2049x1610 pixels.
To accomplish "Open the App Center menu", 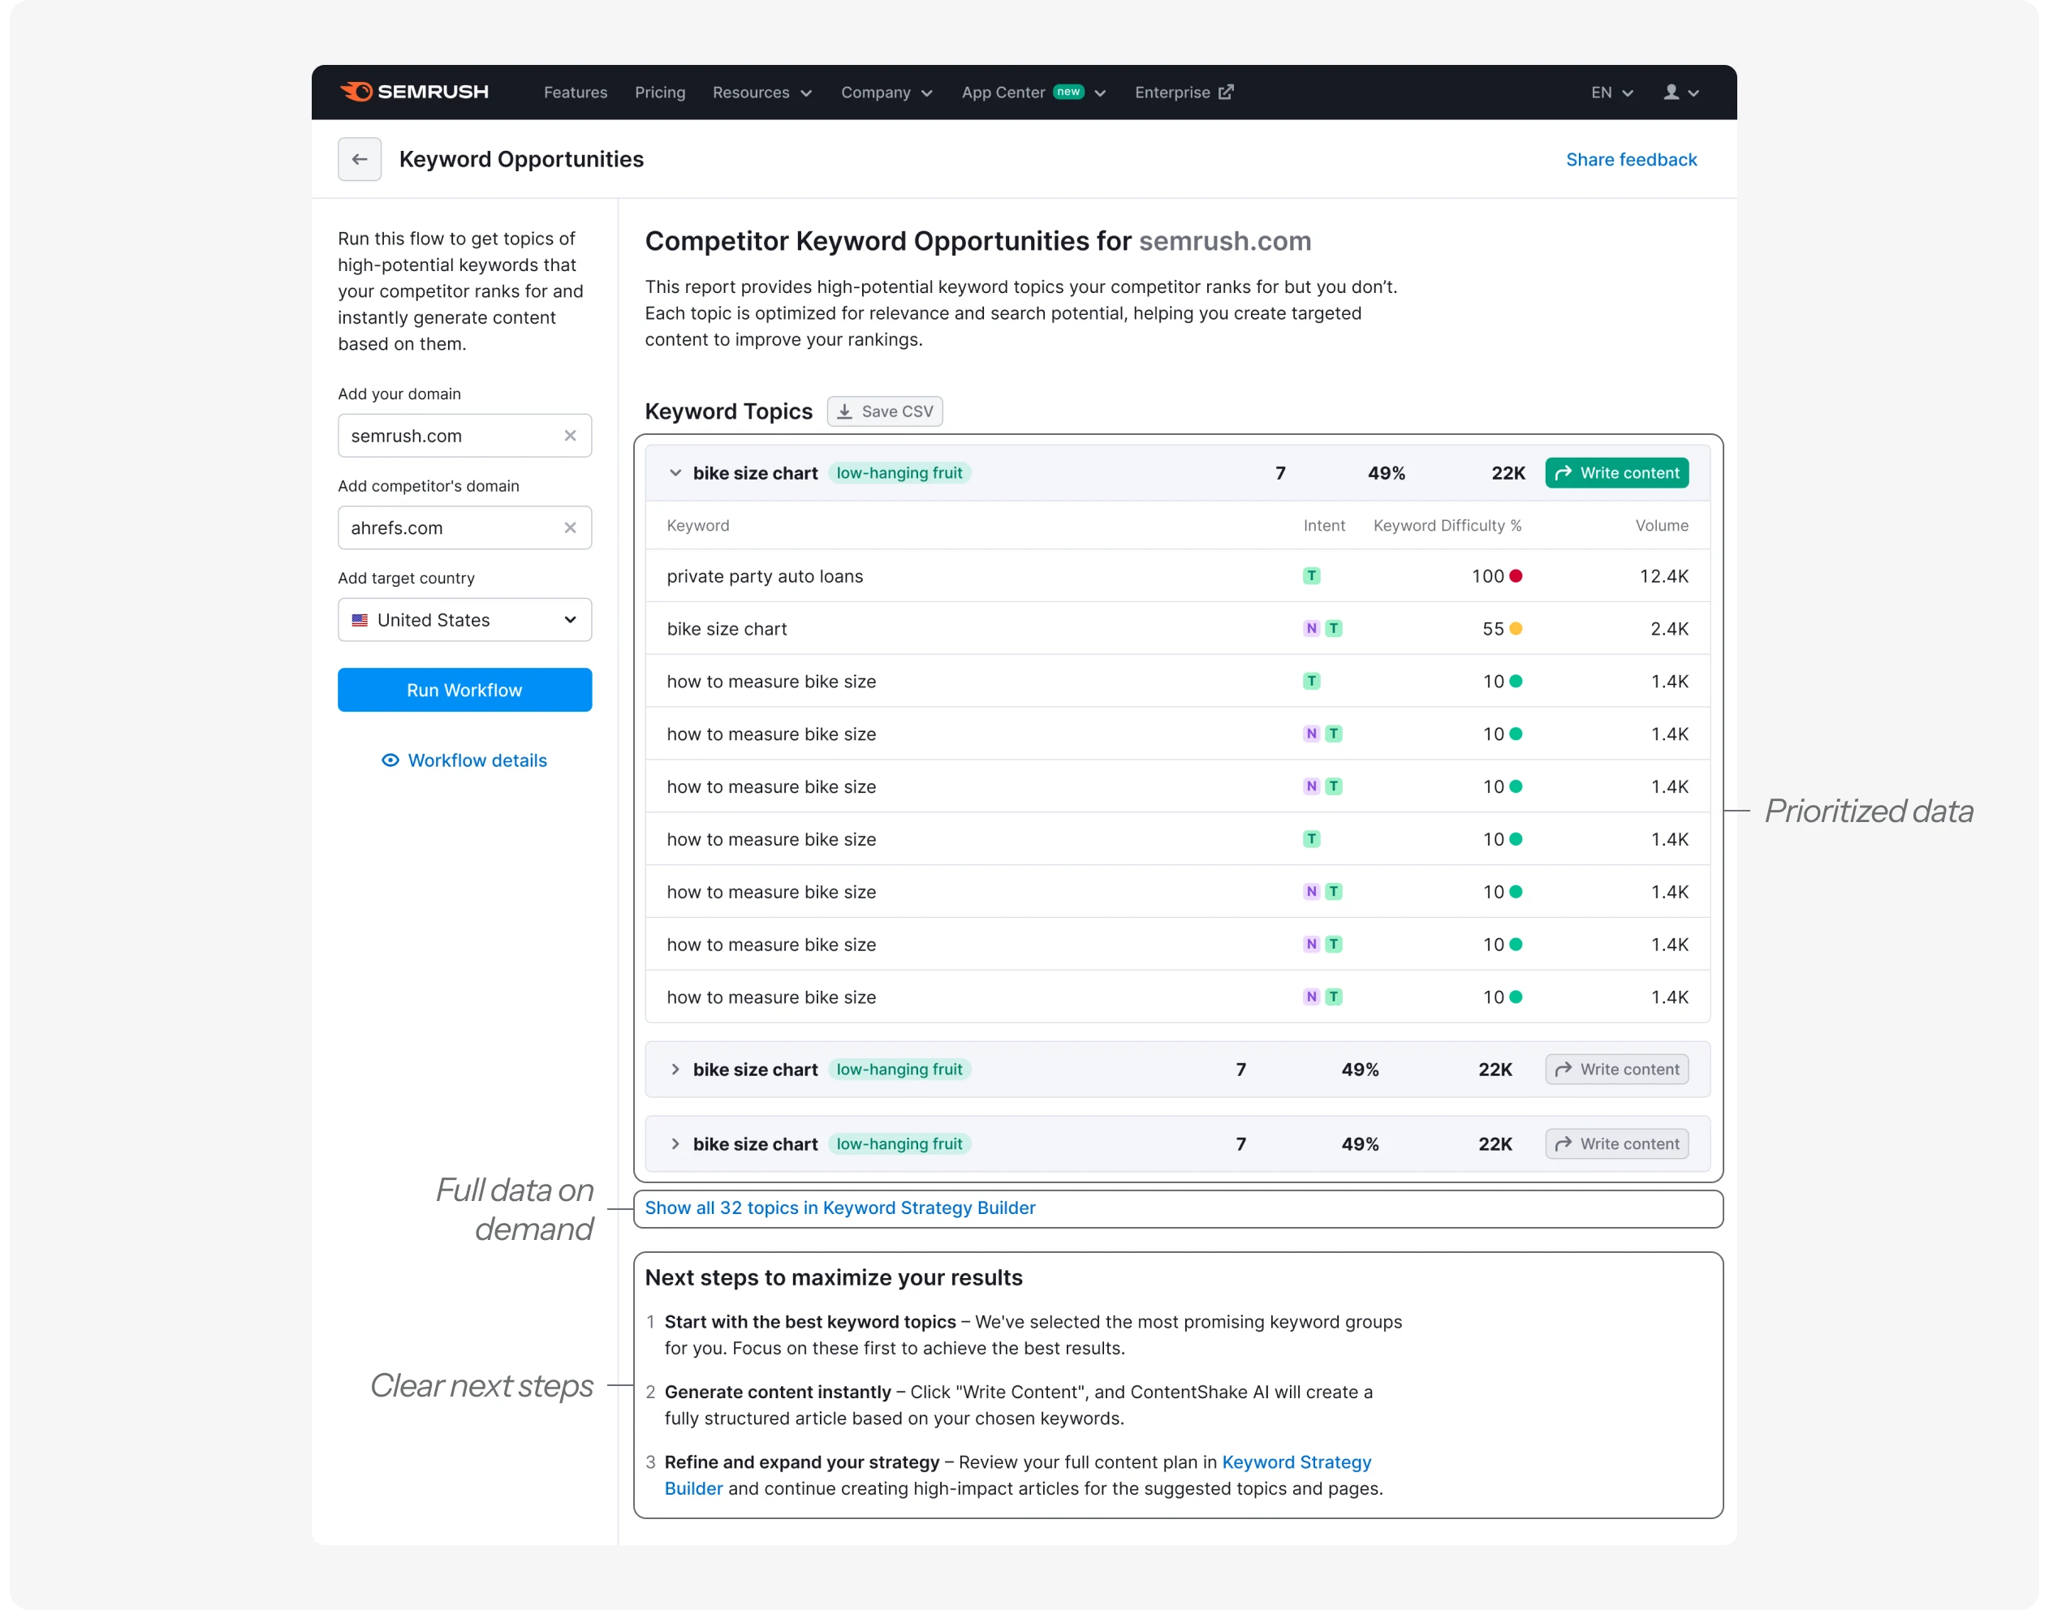I will [x=1033, y=93].
